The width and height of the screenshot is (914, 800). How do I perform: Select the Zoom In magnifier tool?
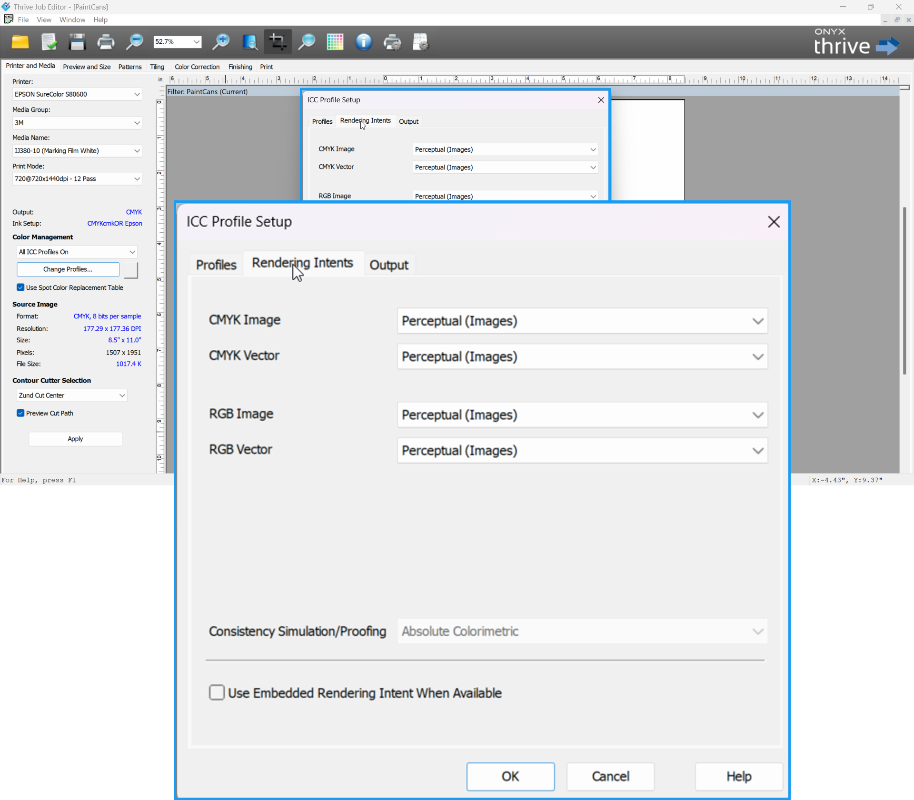220,42
